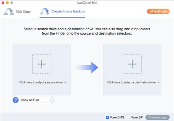Uncheck the Make DMG checkbox
The image size is (174, 121).
107,117
